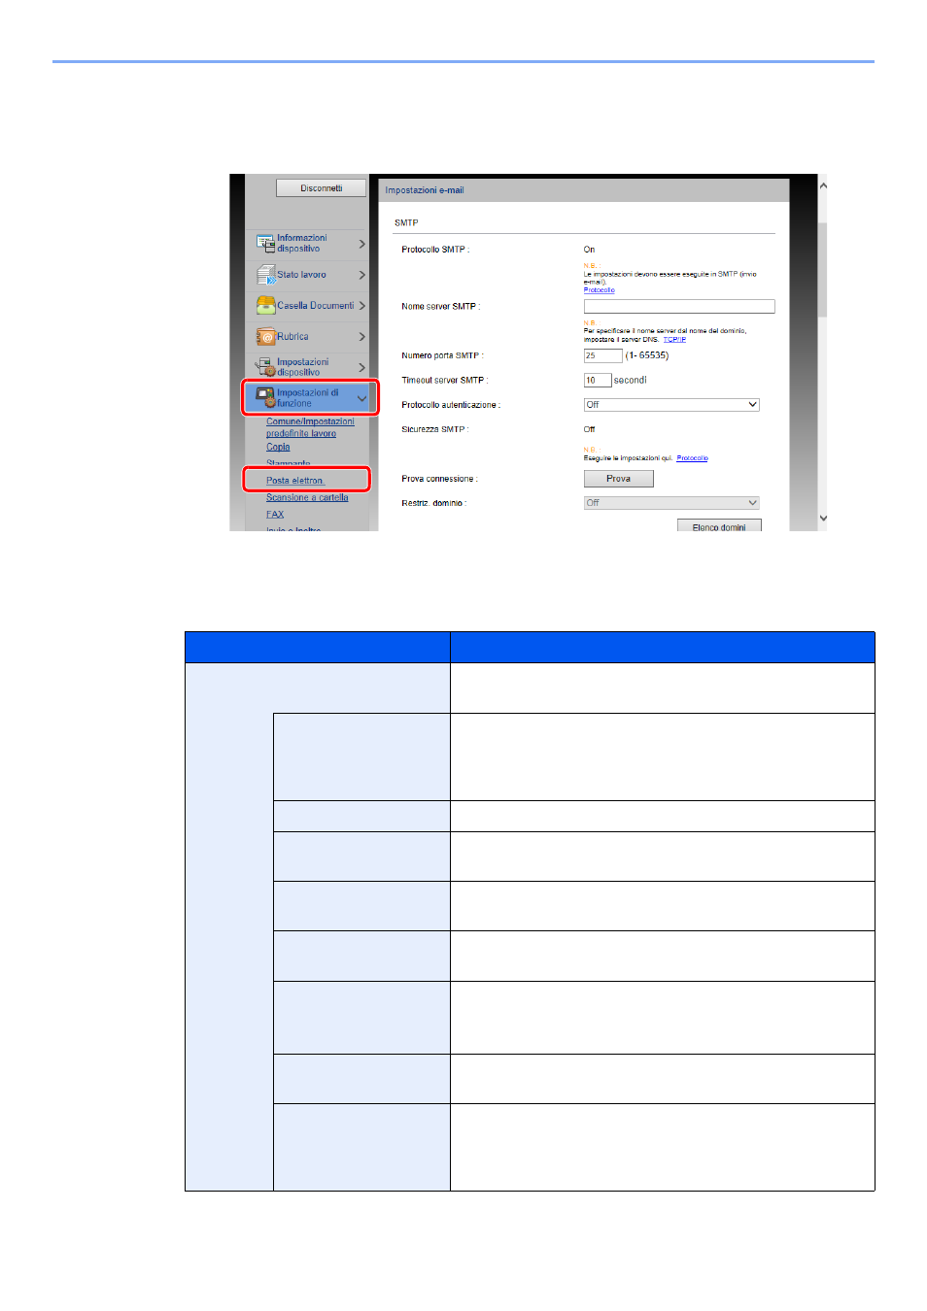The height and width of the screenshot is (1311, 927).
Task: Open the Informazioni dispositivo menu label
Action: [302, 243]
